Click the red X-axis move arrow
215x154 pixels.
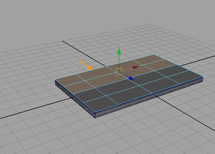tap(135, 67)
